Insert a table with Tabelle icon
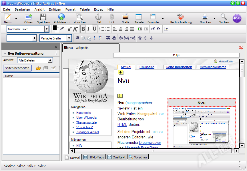Viewport: 247px width, 171px height. click(139, 17)
